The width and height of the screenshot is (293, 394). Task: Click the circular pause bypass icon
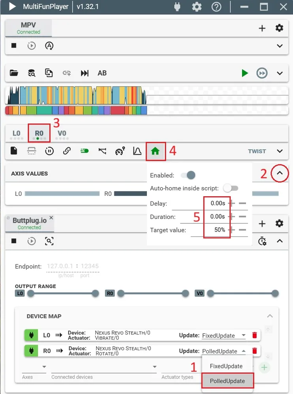pyautogui.click(x=49, y=151)
